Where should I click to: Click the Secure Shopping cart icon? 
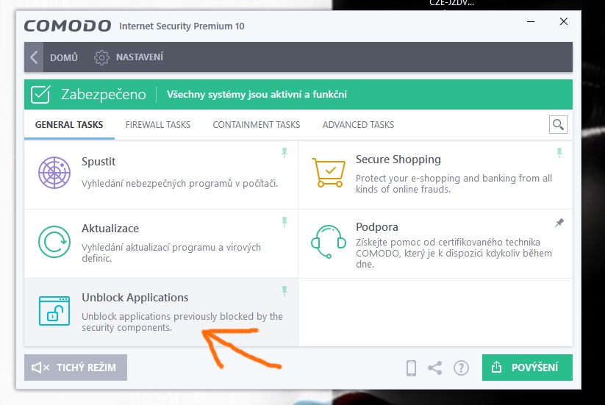329,173
